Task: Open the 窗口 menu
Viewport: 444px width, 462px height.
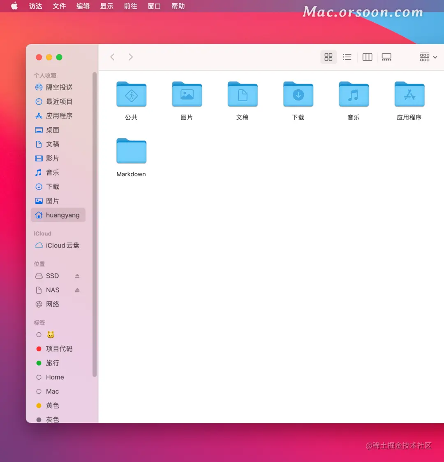Action: pyautogui.click(x=154, y=6)
